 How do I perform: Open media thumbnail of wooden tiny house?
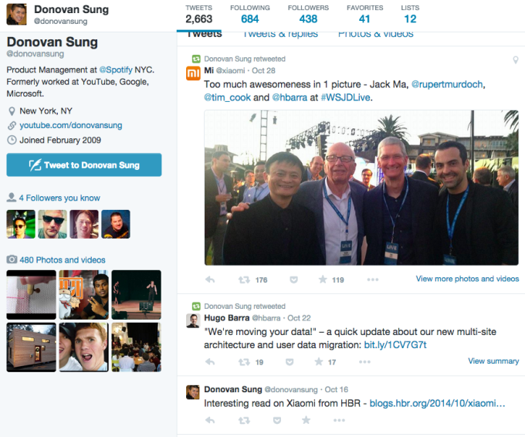coord(31,347)
